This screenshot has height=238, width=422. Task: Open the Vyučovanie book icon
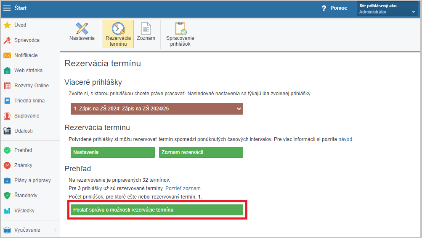[x=7, y=230]
